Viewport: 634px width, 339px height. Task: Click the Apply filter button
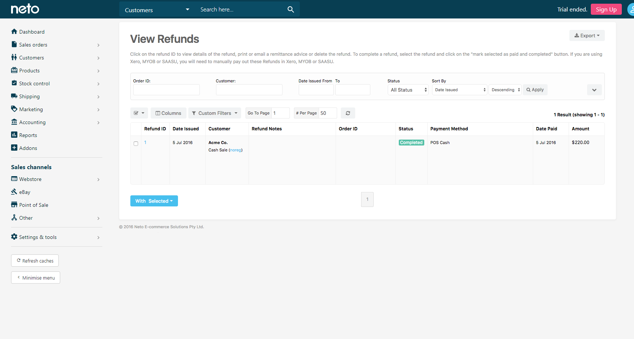pos(535,90)
